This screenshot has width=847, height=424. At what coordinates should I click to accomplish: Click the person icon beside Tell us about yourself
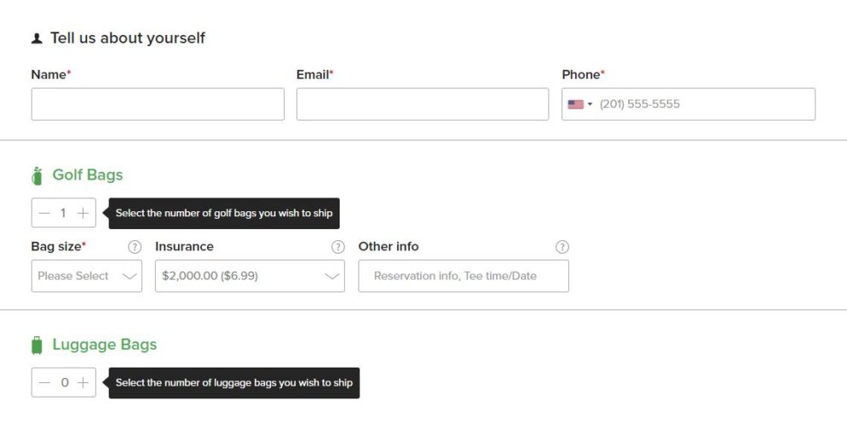(37, 38)
